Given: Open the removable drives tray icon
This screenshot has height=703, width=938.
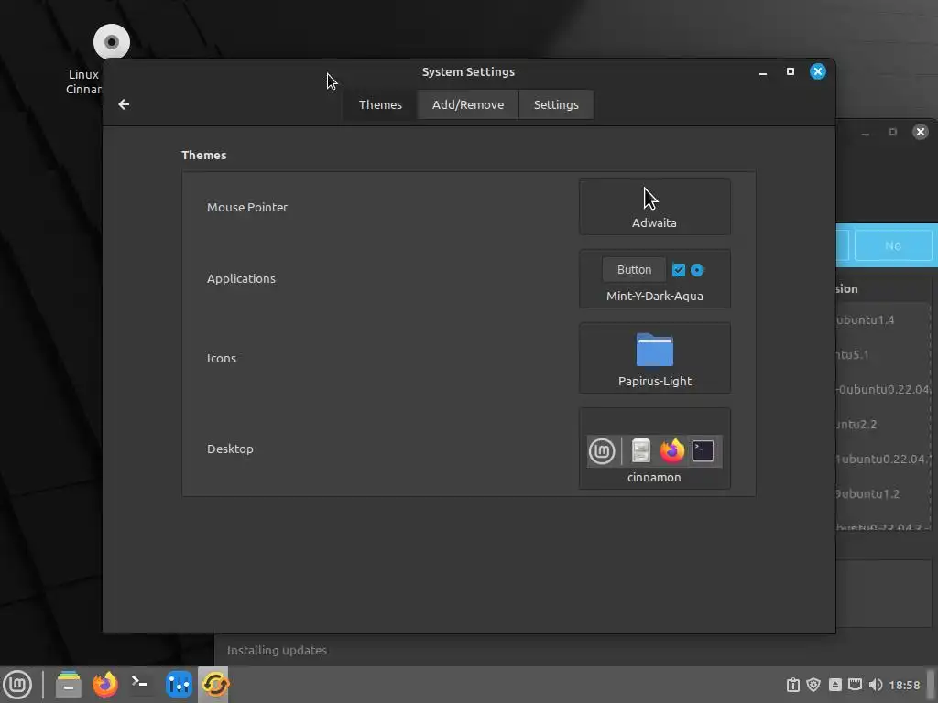Looking at the screenshot, I should pos(835,685).
